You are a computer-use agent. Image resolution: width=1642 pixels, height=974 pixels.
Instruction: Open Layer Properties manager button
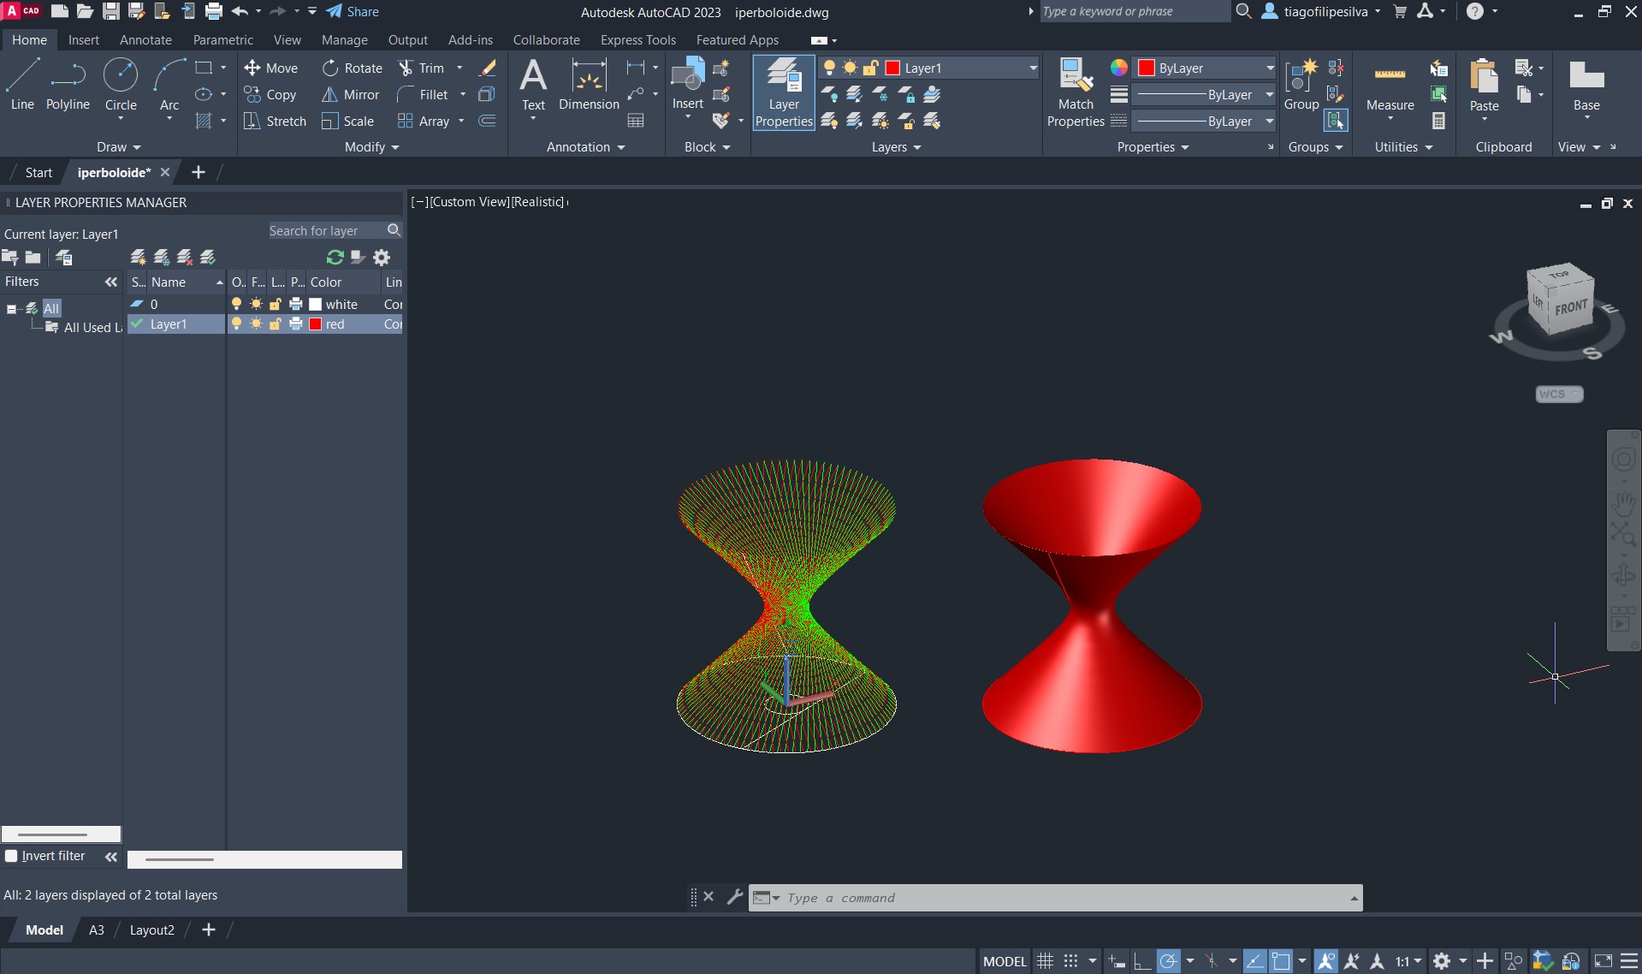(x=784, y=92)
